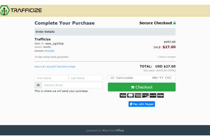
Task: Click the green Checkout button
Action: (x=142, y=87)
